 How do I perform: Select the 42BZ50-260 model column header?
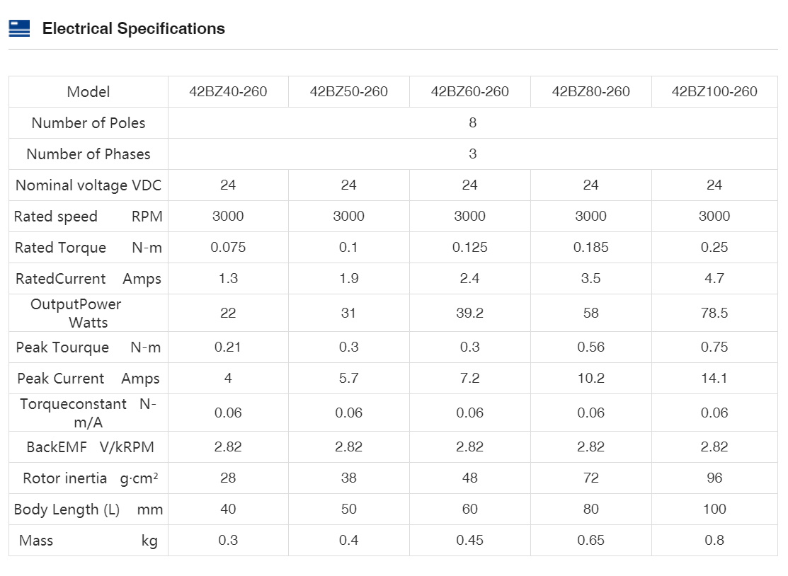coord(348,91)
